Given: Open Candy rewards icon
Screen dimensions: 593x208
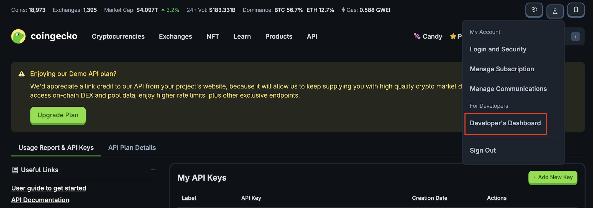Looking at the screenshot, I should point(417,36).
